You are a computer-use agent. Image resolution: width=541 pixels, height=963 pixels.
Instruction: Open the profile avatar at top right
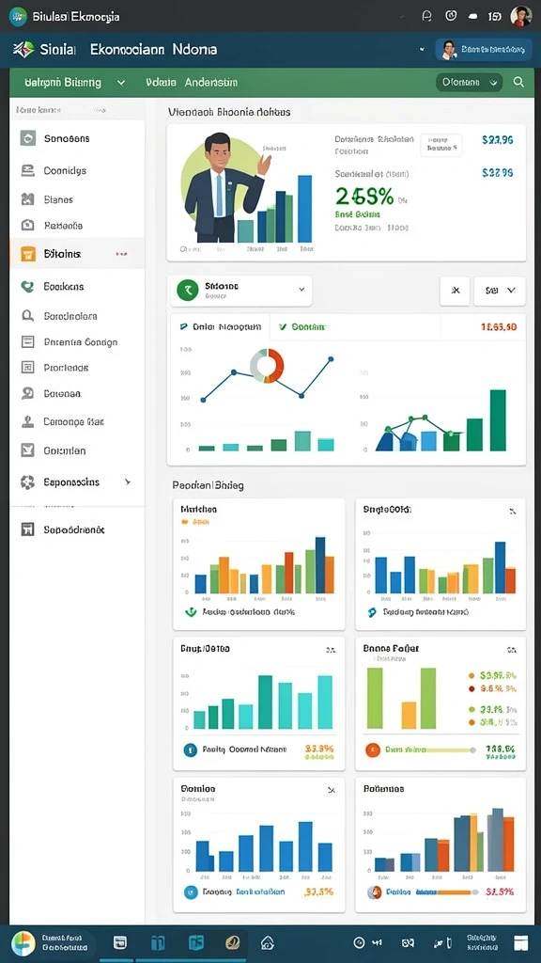click(x=520, y=16)
